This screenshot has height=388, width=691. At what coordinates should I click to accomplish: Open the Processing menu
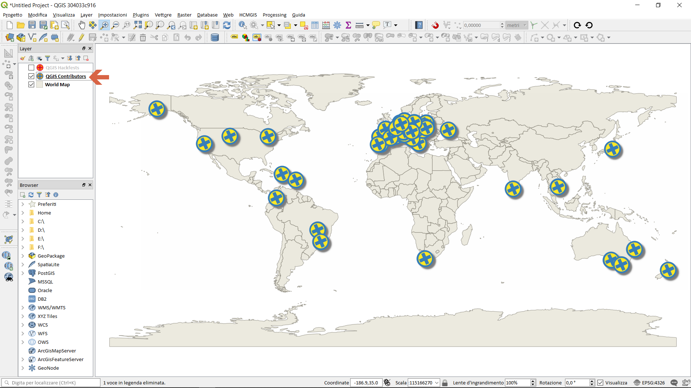coord(274,15)
